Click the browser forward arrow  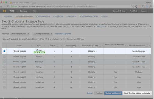[5, 6]
